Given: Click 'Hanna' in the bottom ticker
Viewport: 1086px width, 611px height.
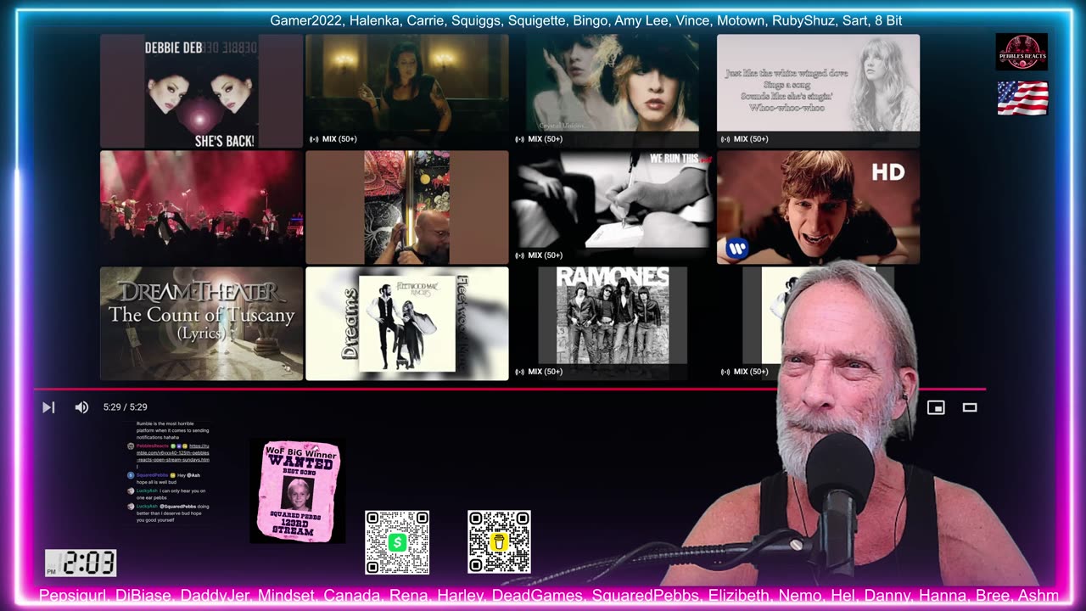Looking at the screenshot, I should (x=943, y=596).
